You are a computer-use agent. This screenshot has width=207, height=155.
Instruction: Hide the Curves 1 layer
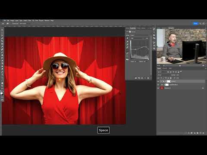(x=158, y=81)
